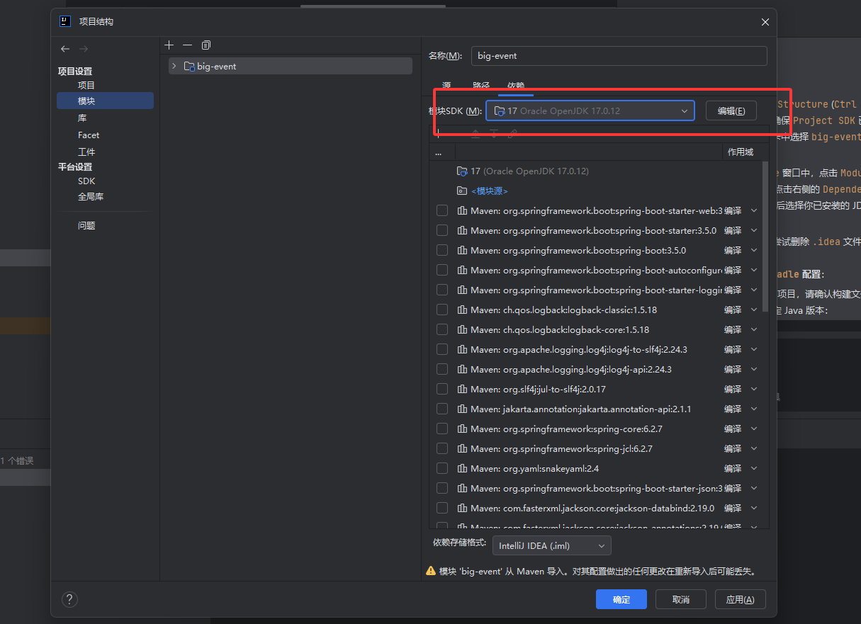This screenshot has height=624, width=861.
Task: Click the move-down icon in dependencies toolbar
Action: (494, 133)
